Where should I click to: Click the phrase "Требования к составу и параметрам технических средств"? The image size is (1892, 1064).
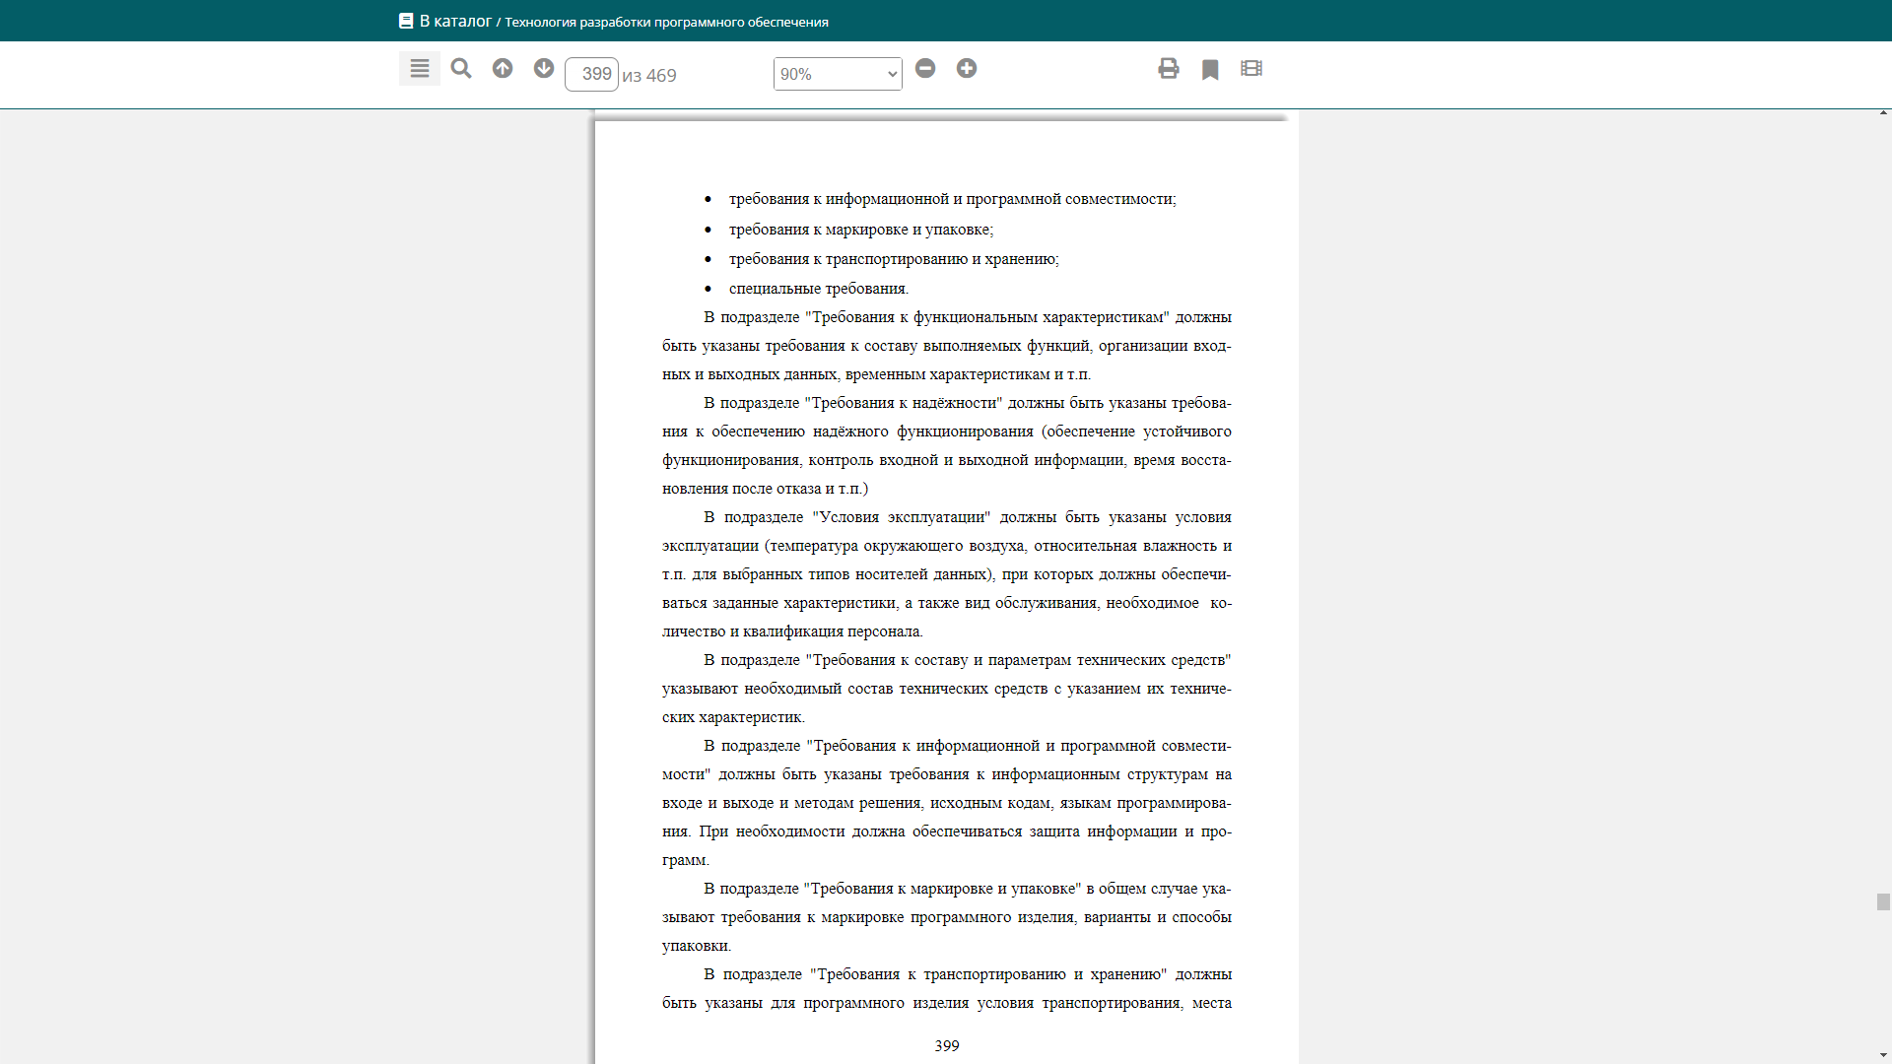(1019, 659)
